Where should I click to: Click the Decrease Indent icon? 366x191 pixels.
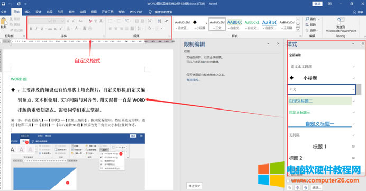pos(137,21)
